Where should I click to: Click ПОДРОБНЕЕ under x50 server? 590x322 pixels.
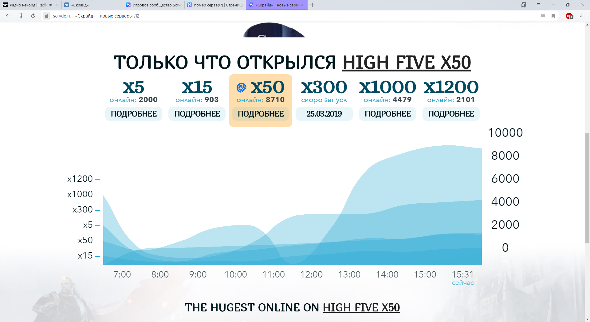point(261,114)
